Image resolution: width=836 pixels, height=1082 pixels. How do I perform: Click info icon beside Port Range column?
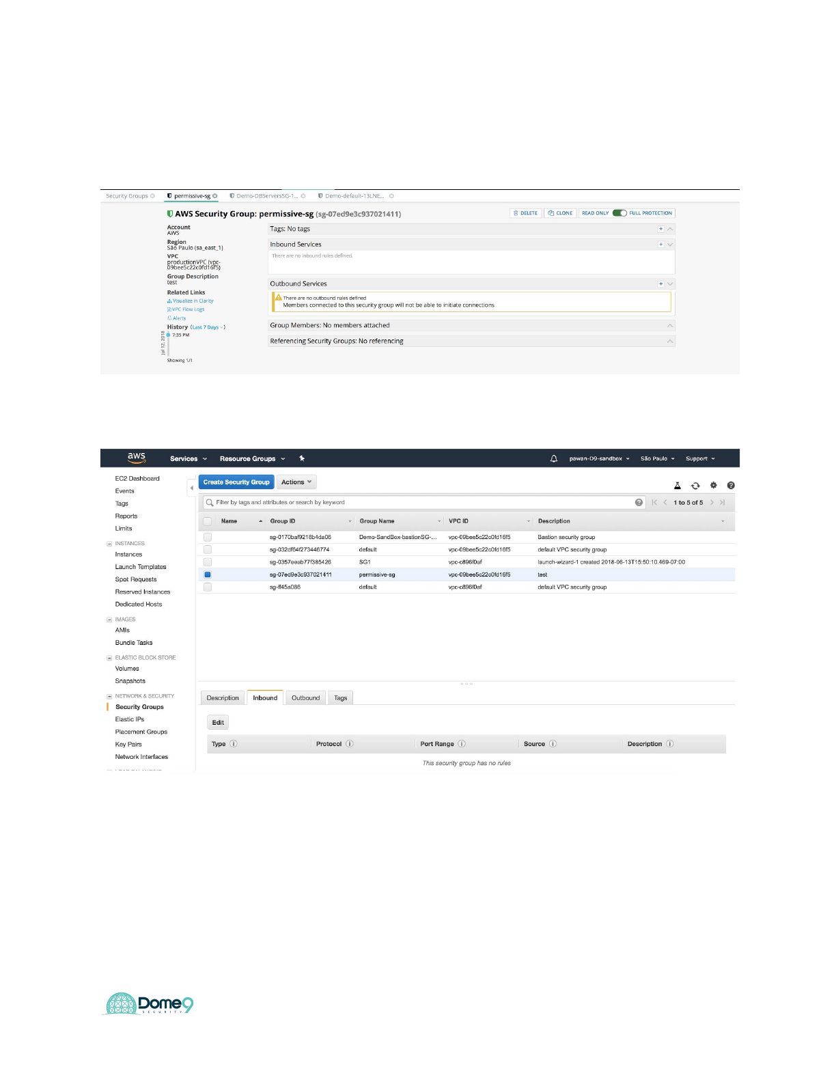(x=462, y=744)
